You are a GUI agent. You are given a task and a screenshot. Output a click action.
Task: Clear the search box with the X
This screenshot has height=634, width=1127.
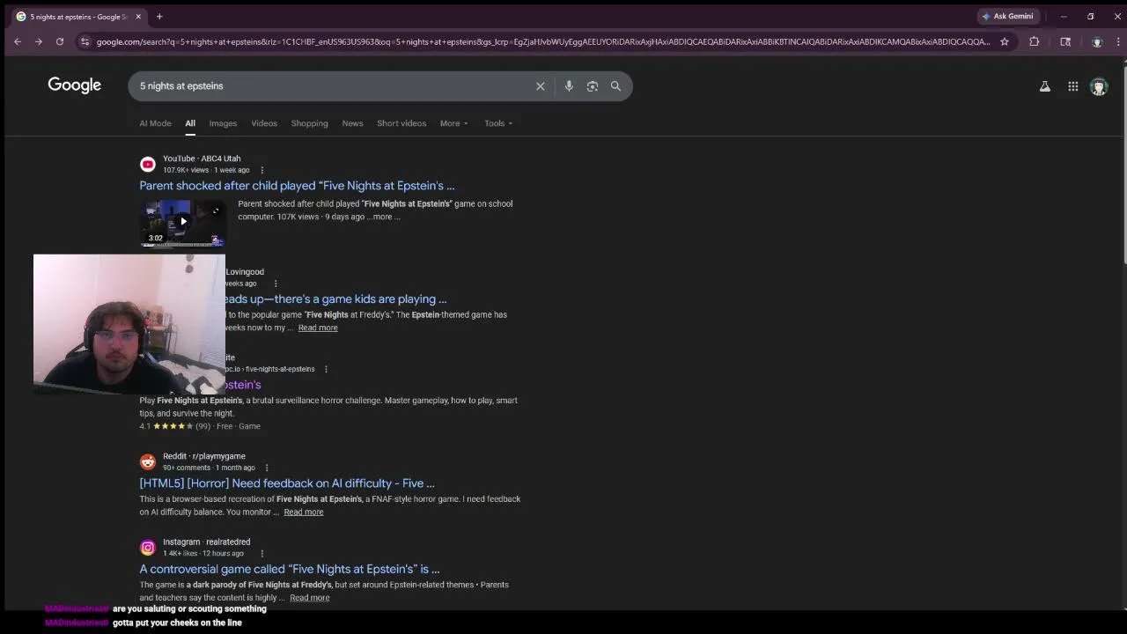(541, 86)
